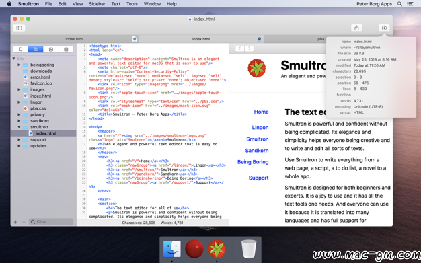Click the back arrow in preview pane
The width and height of the screenshot is (421, 263).
point(240,48)
